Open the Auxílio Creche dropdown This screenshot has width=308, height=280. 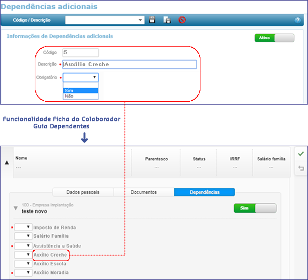tap(23, 255)
